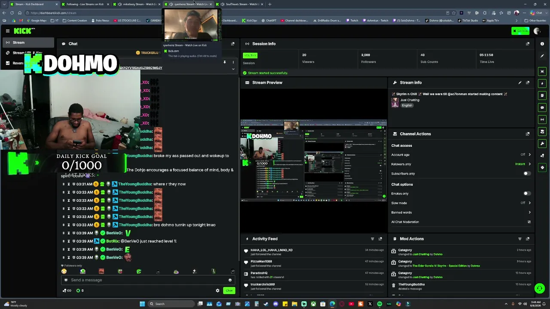Filter the Mod Actions list
Image resolution: width=550 pixels, height=309 pixels.
pyautogui.click(x=520, y=239)
